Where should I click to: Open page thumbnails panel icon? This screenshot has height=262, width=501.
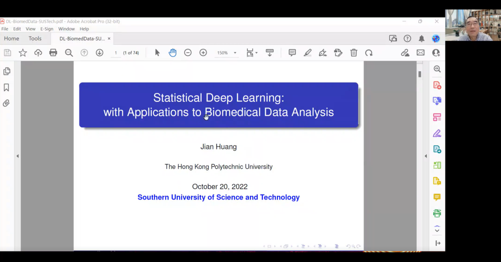tap(6, 71)
